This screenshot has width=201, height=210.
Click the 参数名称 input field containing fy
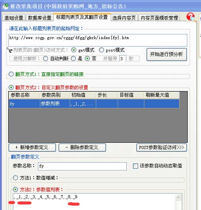82,166
